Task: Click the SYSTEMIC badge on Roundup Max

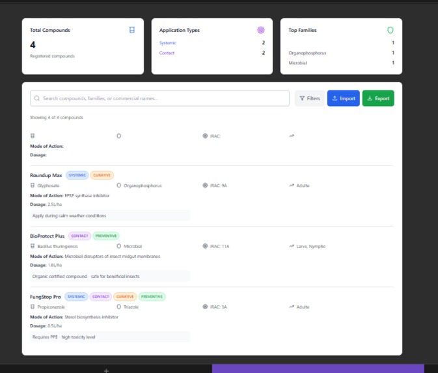Action: click(77, 175)
